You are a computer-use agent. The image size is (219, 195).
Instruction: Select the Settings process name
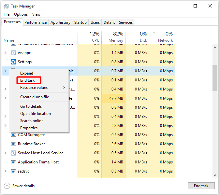(x=25, y=62)
